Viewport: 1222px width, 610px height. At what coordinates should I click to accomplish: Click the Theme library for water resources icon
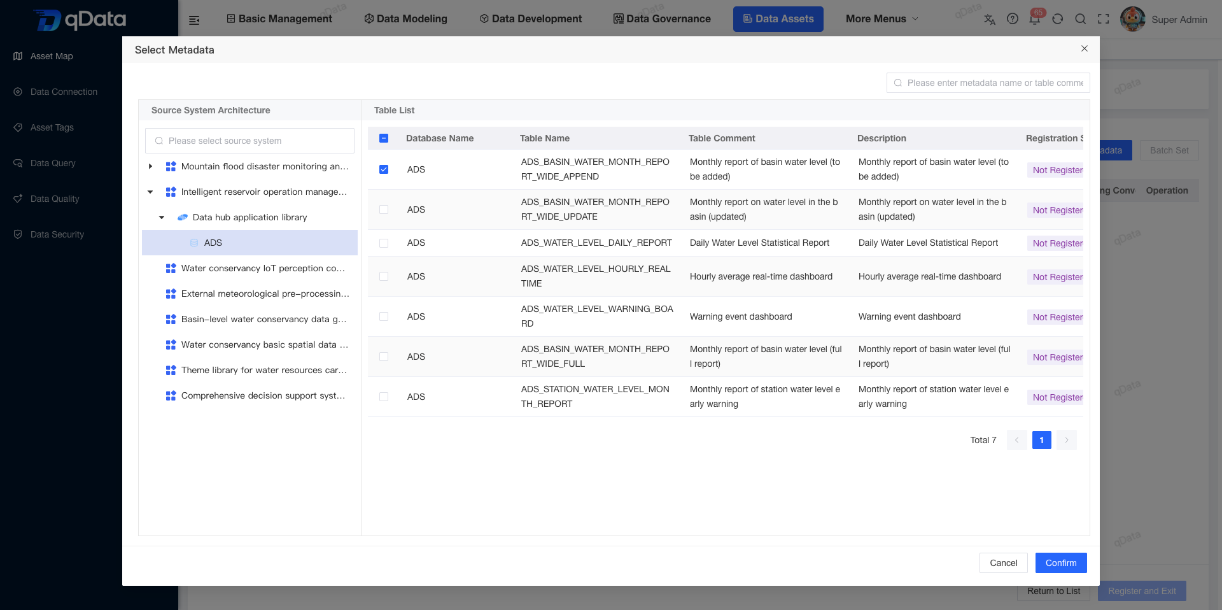click(x=171, y=370)
